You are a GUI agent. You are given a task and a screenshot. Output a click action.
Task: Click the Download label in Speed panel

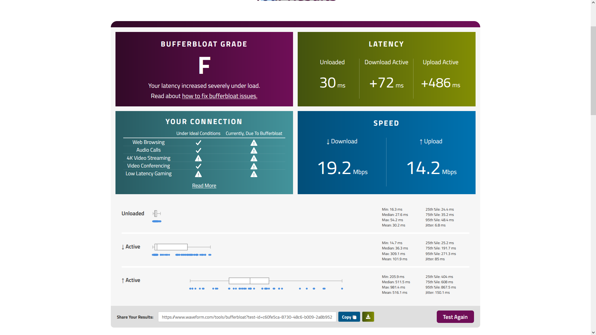341,141
